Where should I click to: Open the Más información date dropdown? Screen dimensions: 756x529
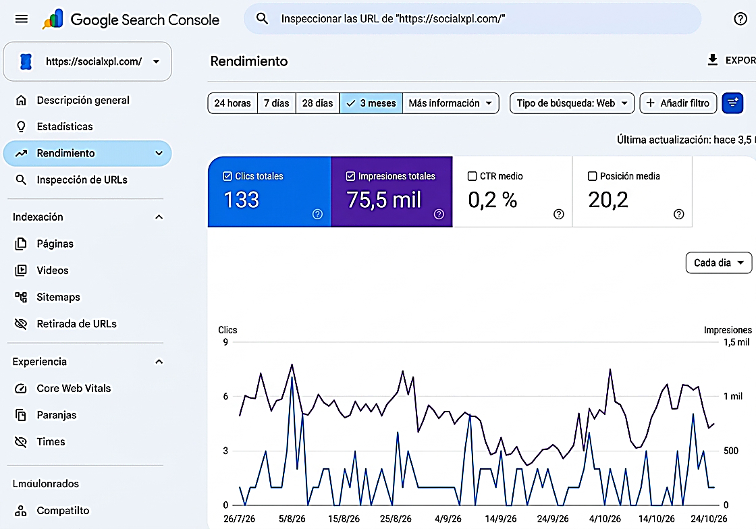[x=450, y=103]
